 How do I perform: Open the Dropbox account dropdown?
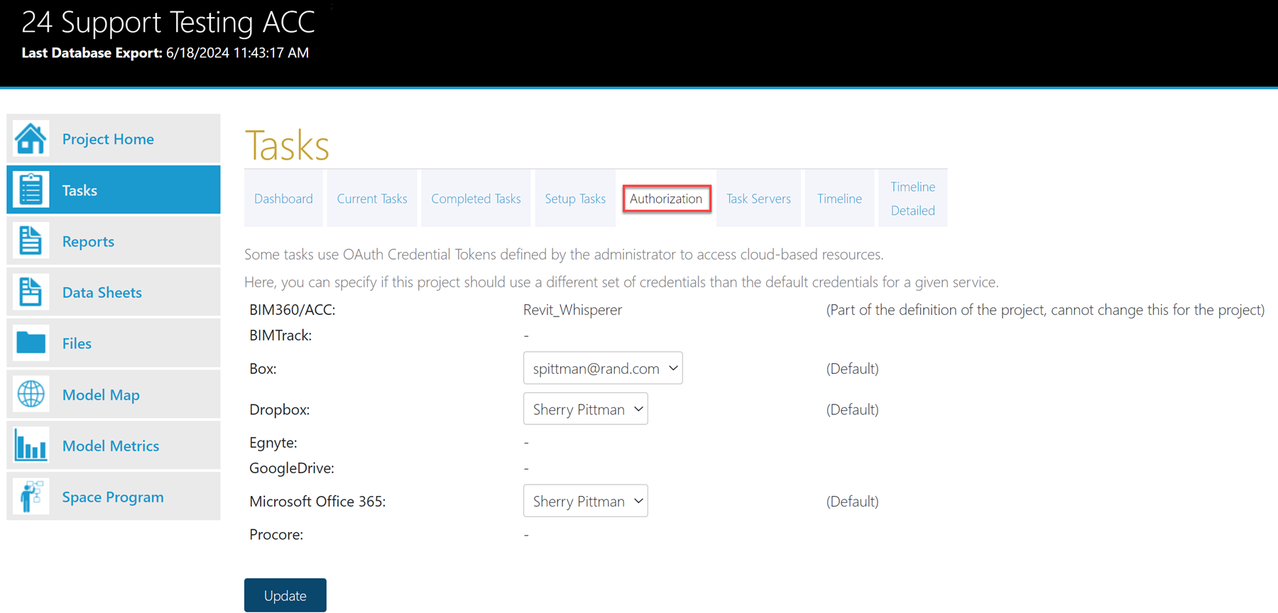coord(585,409)
